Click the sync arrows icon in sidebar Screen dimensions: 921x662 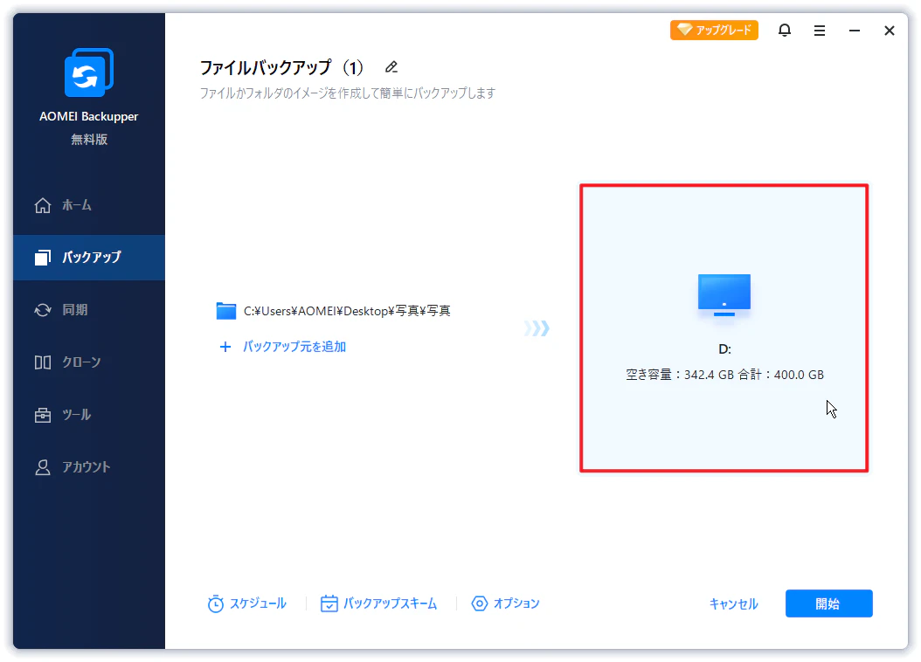coord(43,310)
